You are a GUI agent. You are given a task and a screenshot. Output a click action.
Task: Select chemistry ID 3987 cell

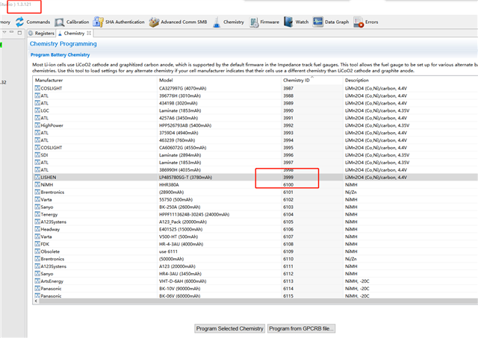288,88
